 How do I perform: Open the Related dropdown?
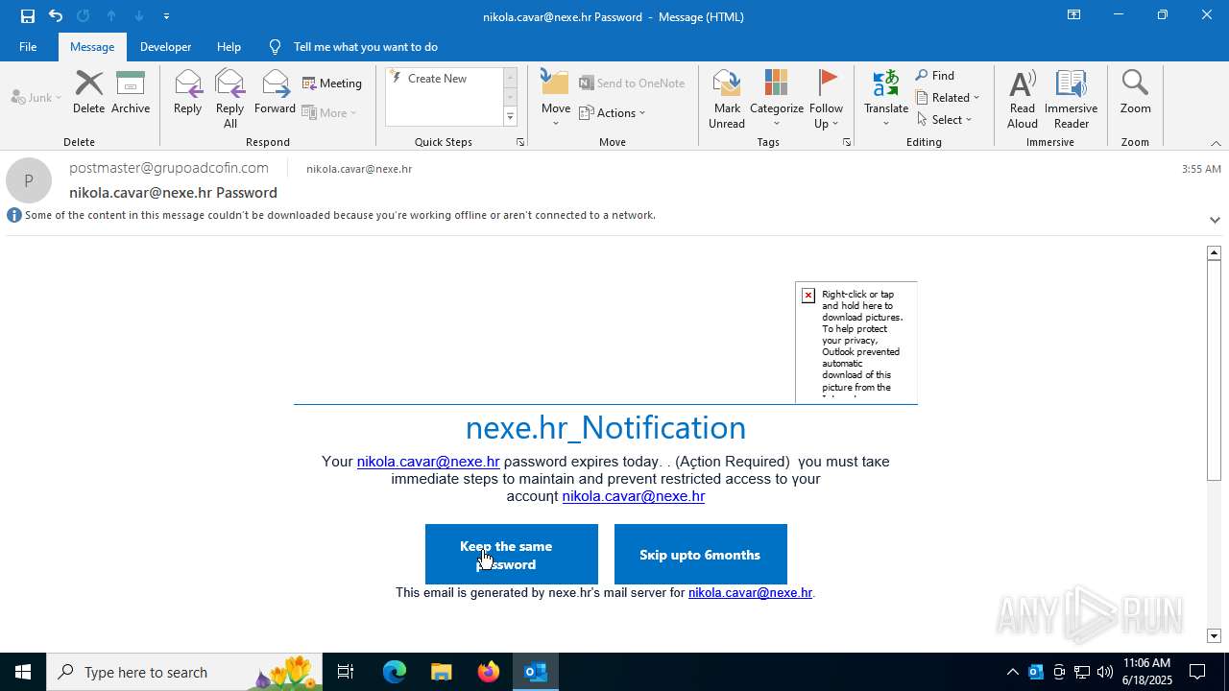point(948,97)
